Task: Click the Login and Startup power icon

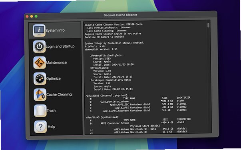Action: 39,47
